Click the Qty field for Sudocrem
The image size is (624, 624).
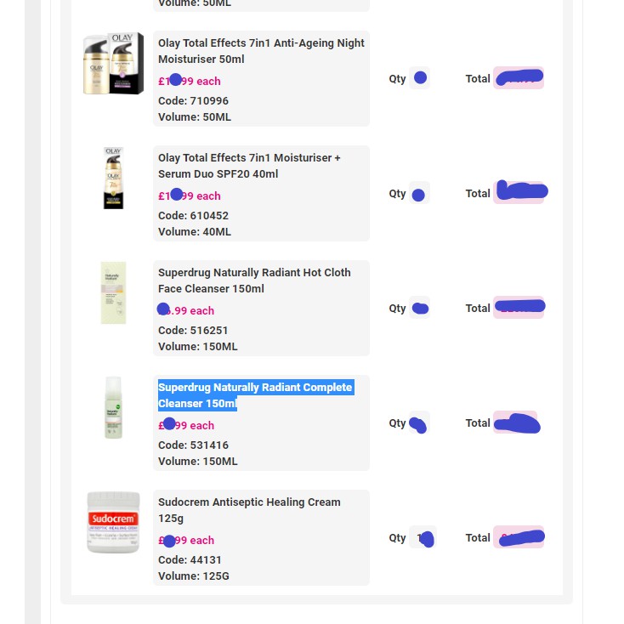[x=422, y=537]
